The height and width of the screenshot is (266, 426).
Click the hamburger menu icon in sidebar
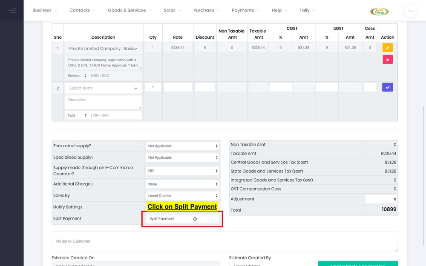[x=12, y=10]
